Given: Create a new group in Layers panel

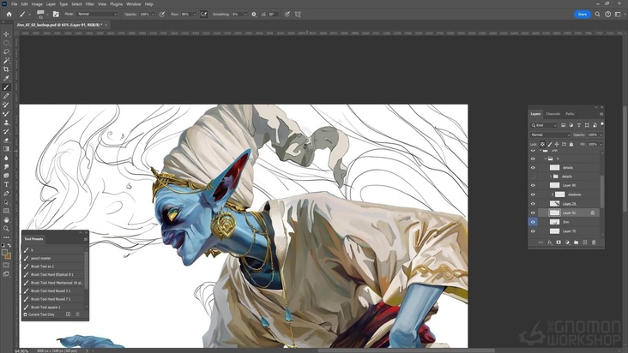Looking at the screenshot, I should click(x=576, y=242).
